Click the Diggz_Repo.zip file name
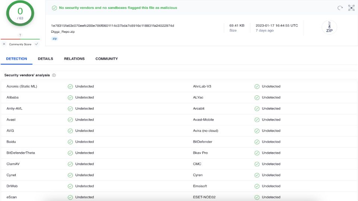This screenshot has width=358, height=201. click(63, 32)
